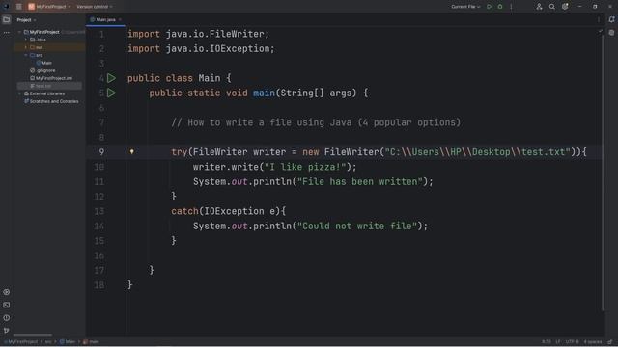Close the Main.java tab

pyautogui.click(x=120, y=19)
